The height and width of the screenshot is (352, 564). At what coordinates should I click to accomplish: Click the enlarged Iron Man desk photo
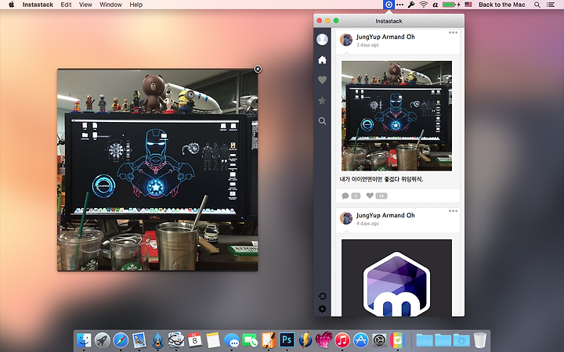point(157,170)
